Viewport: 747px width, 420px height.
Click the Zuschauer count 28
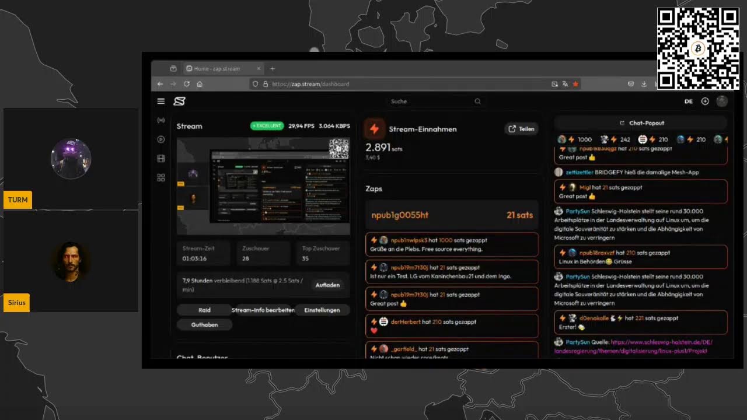click(x=246, y=258)
